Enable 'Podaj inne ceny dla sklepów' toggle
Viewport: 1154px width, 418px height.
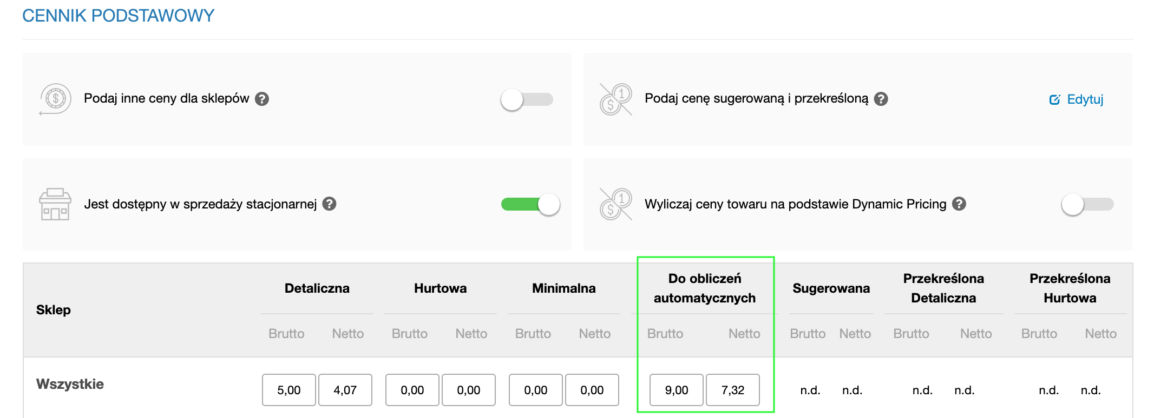click(x=527, y=99)
